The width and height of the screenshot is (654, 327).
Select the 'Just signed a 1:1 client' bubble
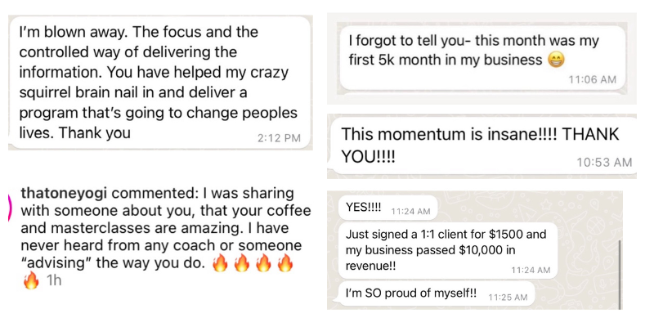[446, 249]
